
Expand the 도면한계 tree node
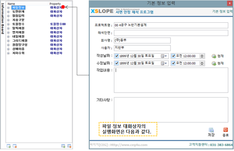[8, 12]
